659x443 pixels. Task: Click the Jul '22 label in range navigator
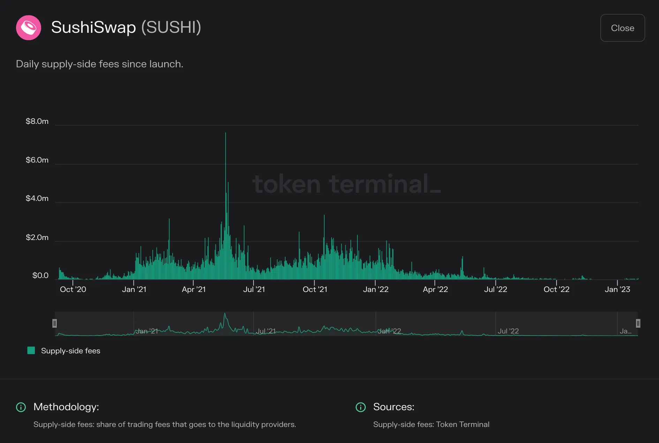tap(508, 331)
